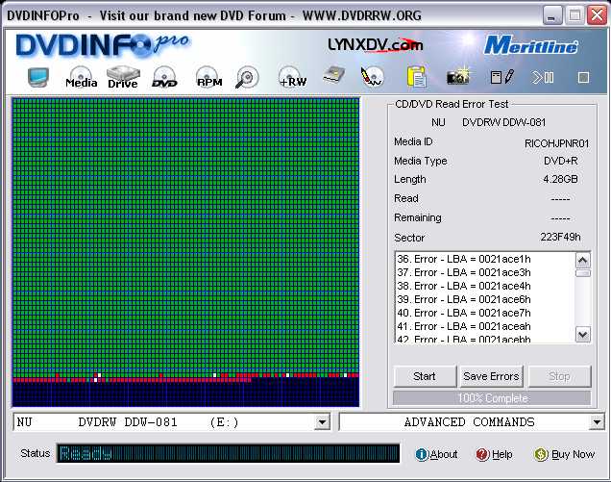Click the Media Type value DVD+R

(561, 161)
